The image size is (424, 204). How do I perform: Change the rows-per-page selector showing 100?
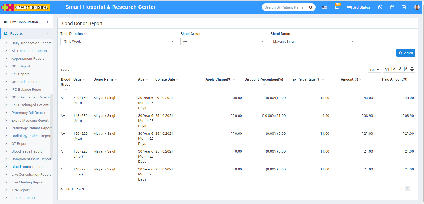374,70
